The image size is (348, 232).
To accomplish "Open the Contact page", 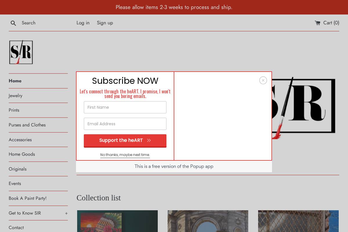I will (x=16, y=228).
